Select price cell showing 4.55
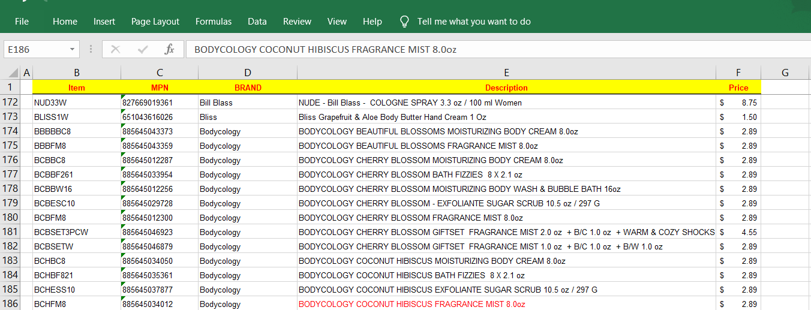 pos(738,232)
